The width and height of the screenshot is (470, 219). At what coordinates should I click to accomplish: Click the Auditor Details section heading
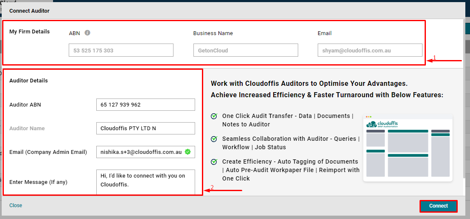28,81
